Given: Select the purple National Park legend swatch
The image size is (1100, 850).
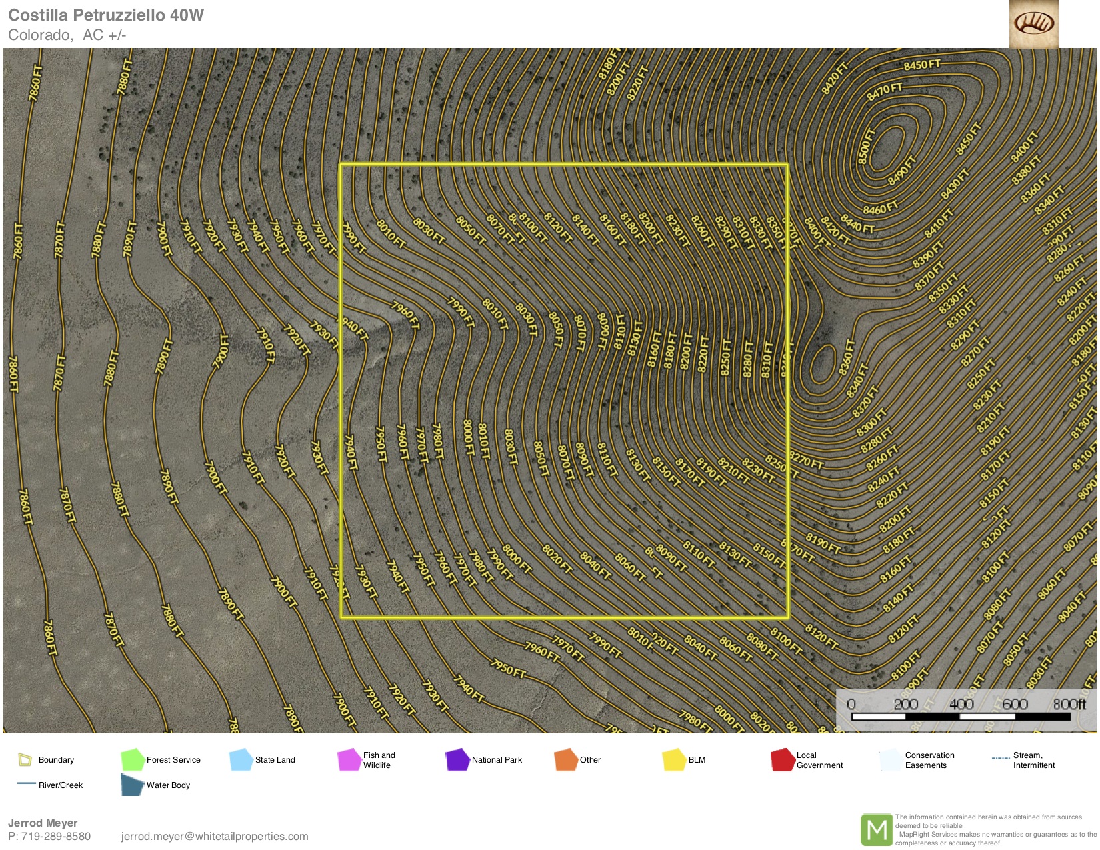Looking at the screenshot, I should click(x=457, y=760).
